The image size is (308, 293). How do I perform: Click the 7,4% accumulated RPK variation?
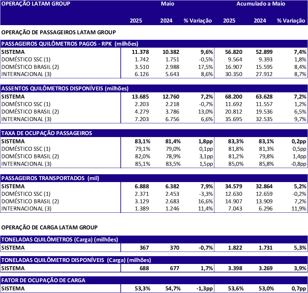click(300, 52)
